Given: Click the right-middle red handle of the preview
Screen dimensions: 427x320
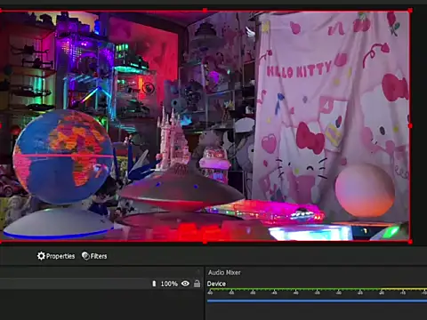Looking at the screenshot, I should pos(410,126).
